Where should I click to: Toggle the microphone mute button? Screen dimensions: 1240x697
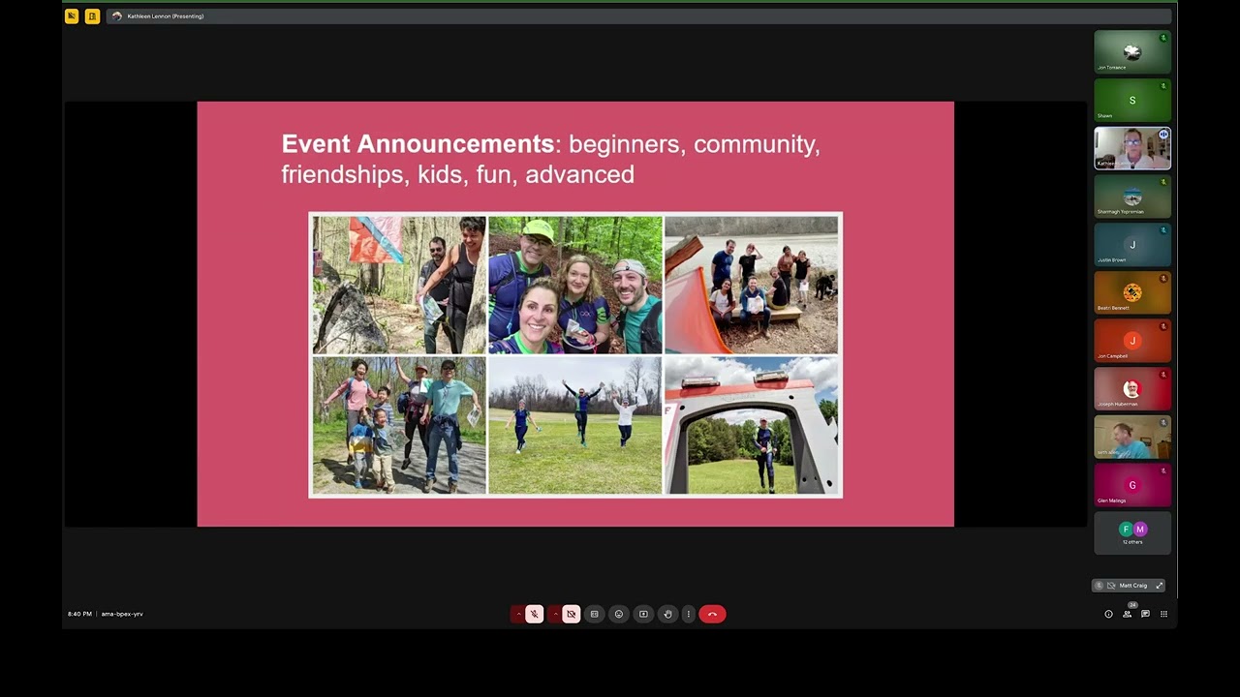pos(535,614)
